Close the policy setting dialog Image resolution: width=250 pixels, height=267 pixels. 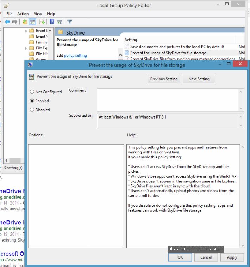point(240,64)
